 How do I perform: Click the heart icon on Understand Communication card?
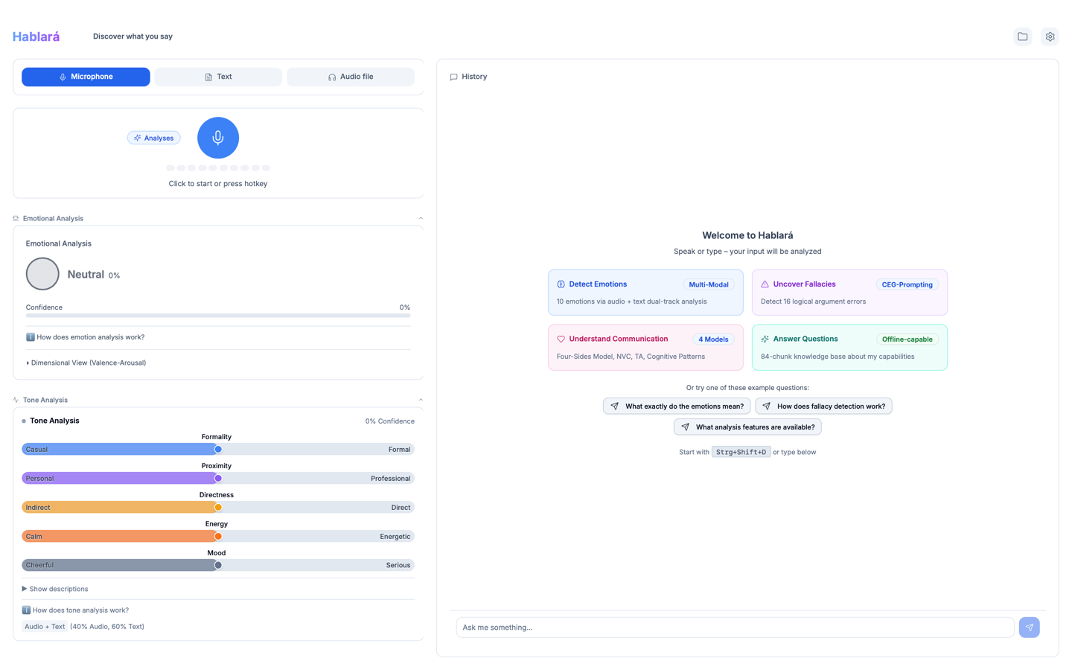point(561,339)
